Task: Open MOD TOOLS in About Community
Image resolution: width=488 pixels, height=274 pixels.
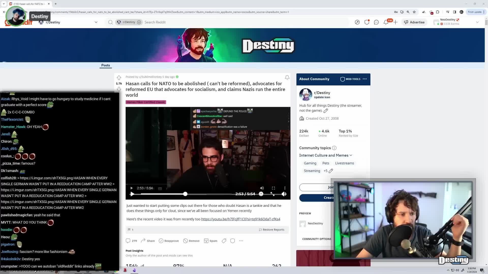Action: point(350,79)
